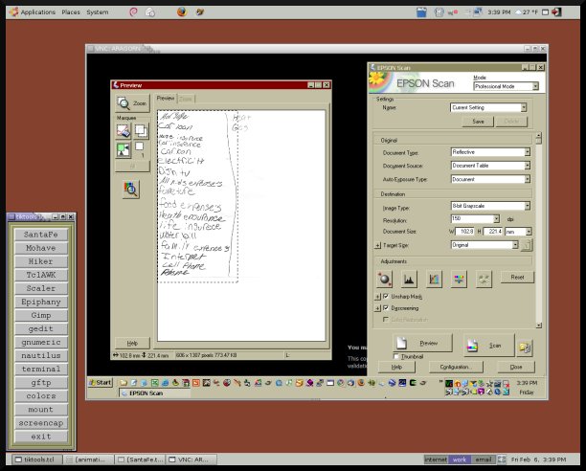
Task: Open the densitometer tool in Preview
Action: pos(131,189)
